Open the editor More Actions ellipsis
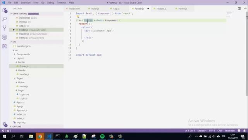Viewport: 248px width, 140px height. pyautogui.click(x=245, y=9)
